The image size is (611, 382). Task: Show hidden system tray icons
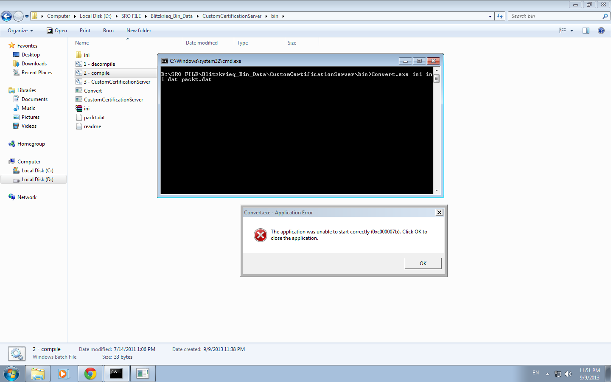point(547,374)
